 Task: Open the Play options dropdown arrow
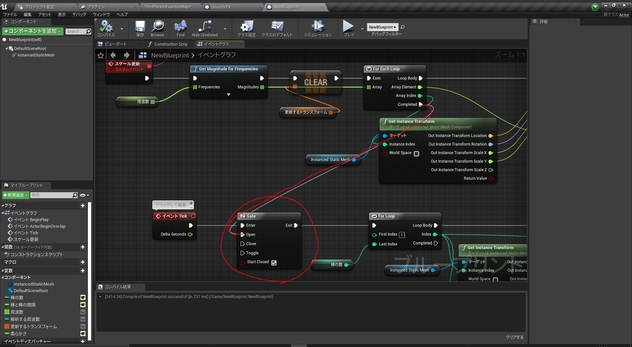pyautogui.click(x=362, y=28)
